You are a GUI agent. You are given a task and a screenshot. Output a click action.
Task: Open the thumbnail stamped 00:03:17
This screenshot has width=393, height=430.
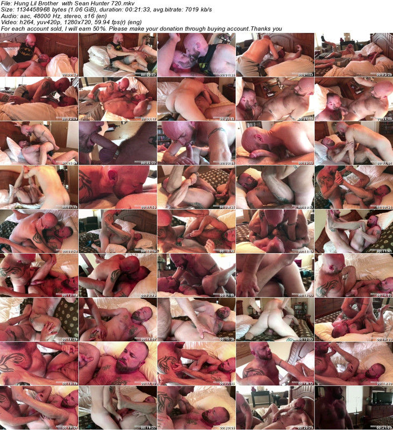coord(118,99)
